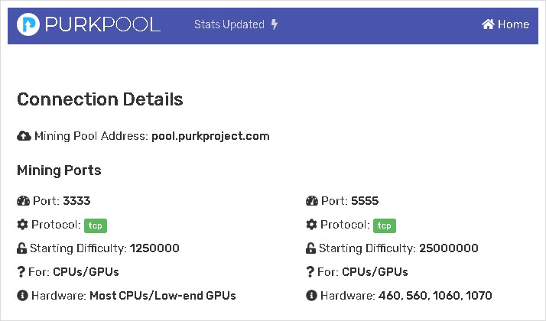The image size is (546, 321).
Task: Open the Home link in navbar
Action: coord(505,24)
